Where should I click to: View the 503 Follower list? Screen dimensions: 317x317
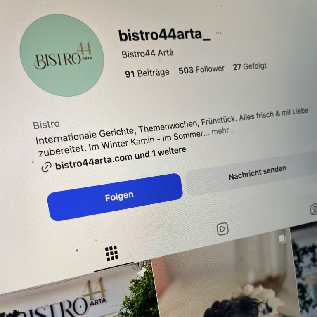pyautogui.click(x=201, y=70)
